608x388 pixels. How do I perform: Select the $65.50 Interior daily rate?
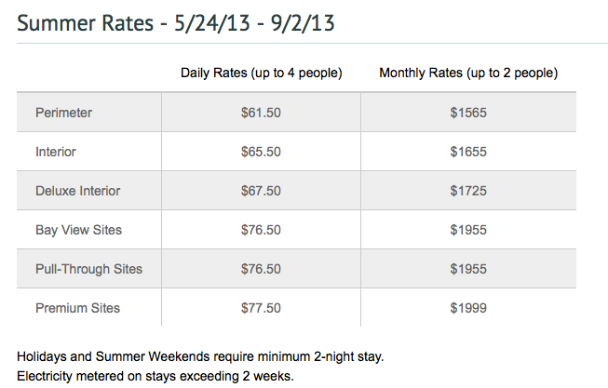[261, 152]
